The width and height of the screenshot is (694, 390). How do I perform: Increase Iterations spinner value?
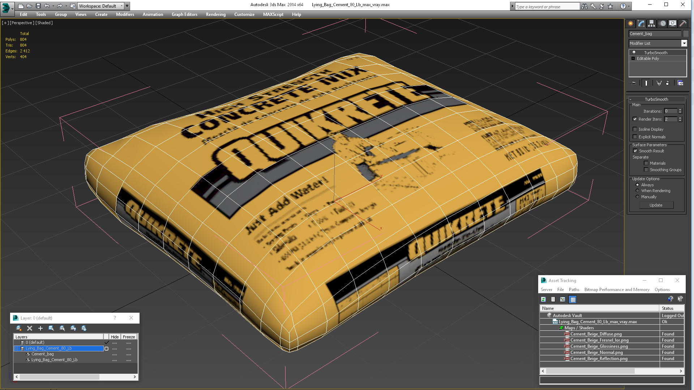tap(680, 110)
